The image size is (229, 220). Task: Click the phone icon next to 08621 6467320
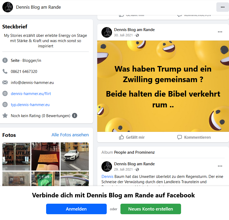5,71
